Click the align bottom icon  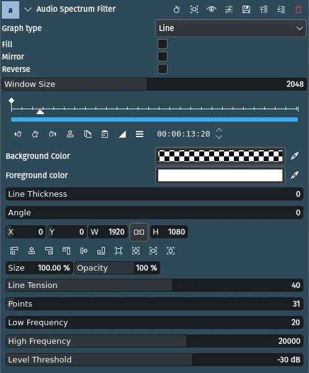[x=101, y=251]
